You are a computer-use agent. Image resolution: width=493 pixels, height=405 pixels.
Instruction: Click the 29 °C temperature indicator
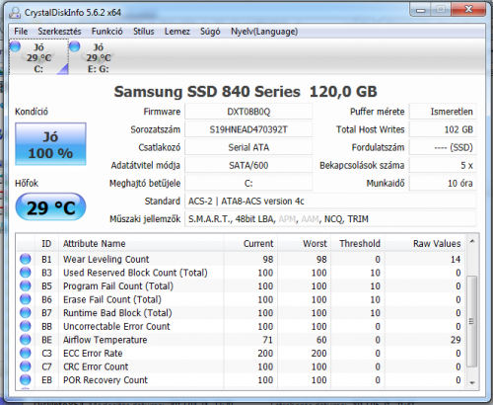[50, 207]
